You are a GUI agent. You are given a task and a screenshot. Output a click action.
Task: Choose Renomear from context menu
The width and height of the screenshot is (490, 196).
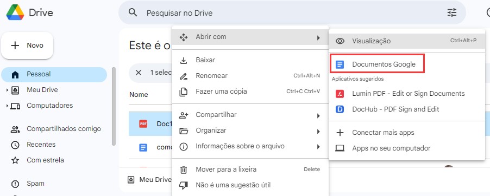250,76
